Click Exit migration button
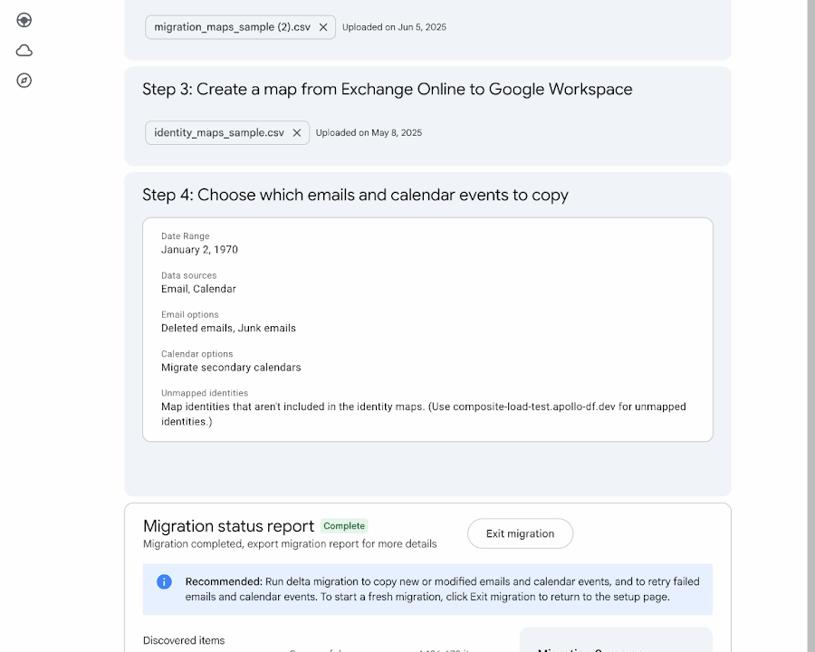Screen dimensions: 815x652 [x=521, y=533]
